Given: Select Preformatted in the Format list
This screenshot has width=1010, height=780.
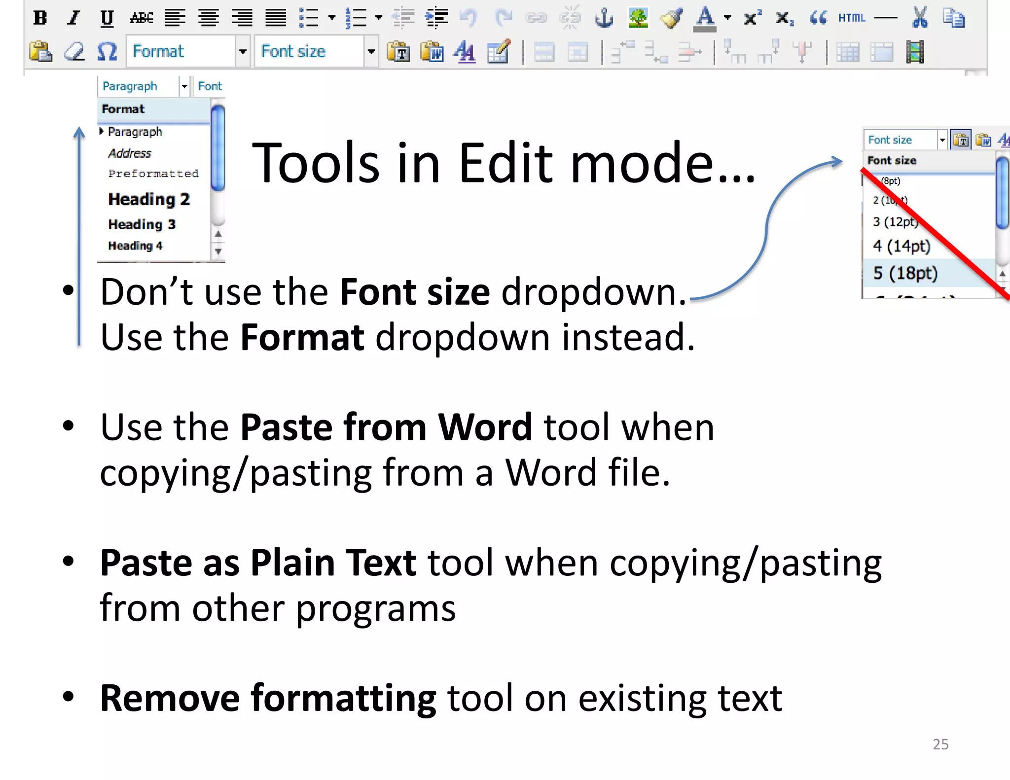Looking at the screenshot, I should click(153, 174).
